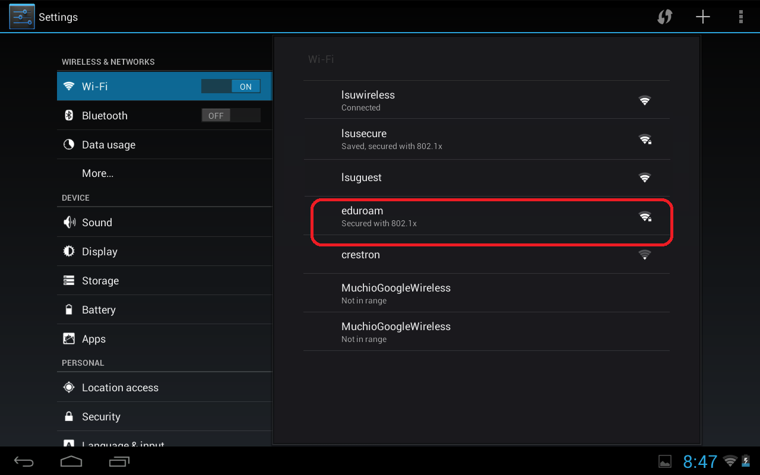The height and width of the screenshot is (475, 760).
Task: Tap the Battery icon in sidebar
Action: click(x=69, y=309)
